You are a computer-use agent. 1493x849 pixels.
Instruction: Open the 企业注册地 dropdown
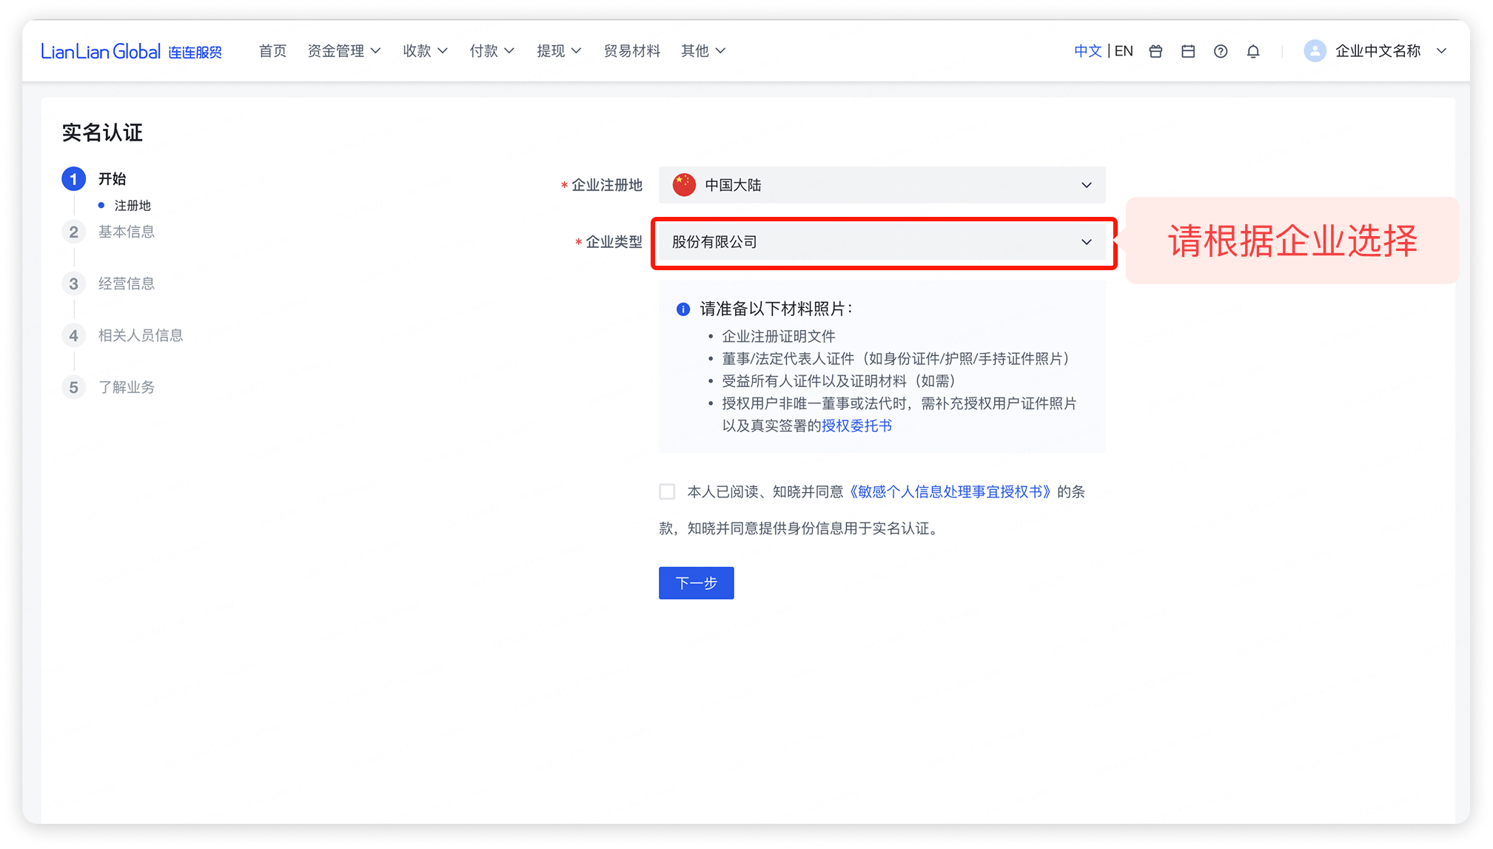(882, 185)
